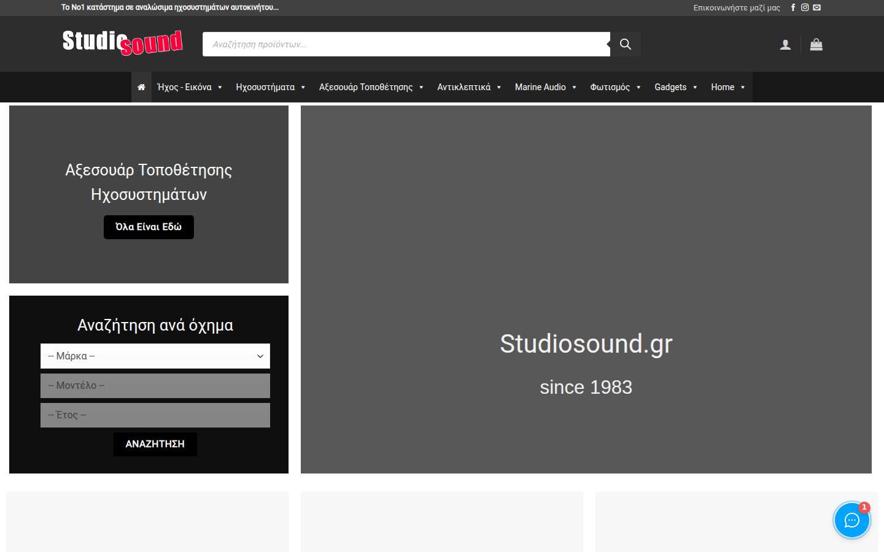This screenshot has width=884, height=552.
Task: Go to the home icon in navigation
Action: click(x=141, y=87)
